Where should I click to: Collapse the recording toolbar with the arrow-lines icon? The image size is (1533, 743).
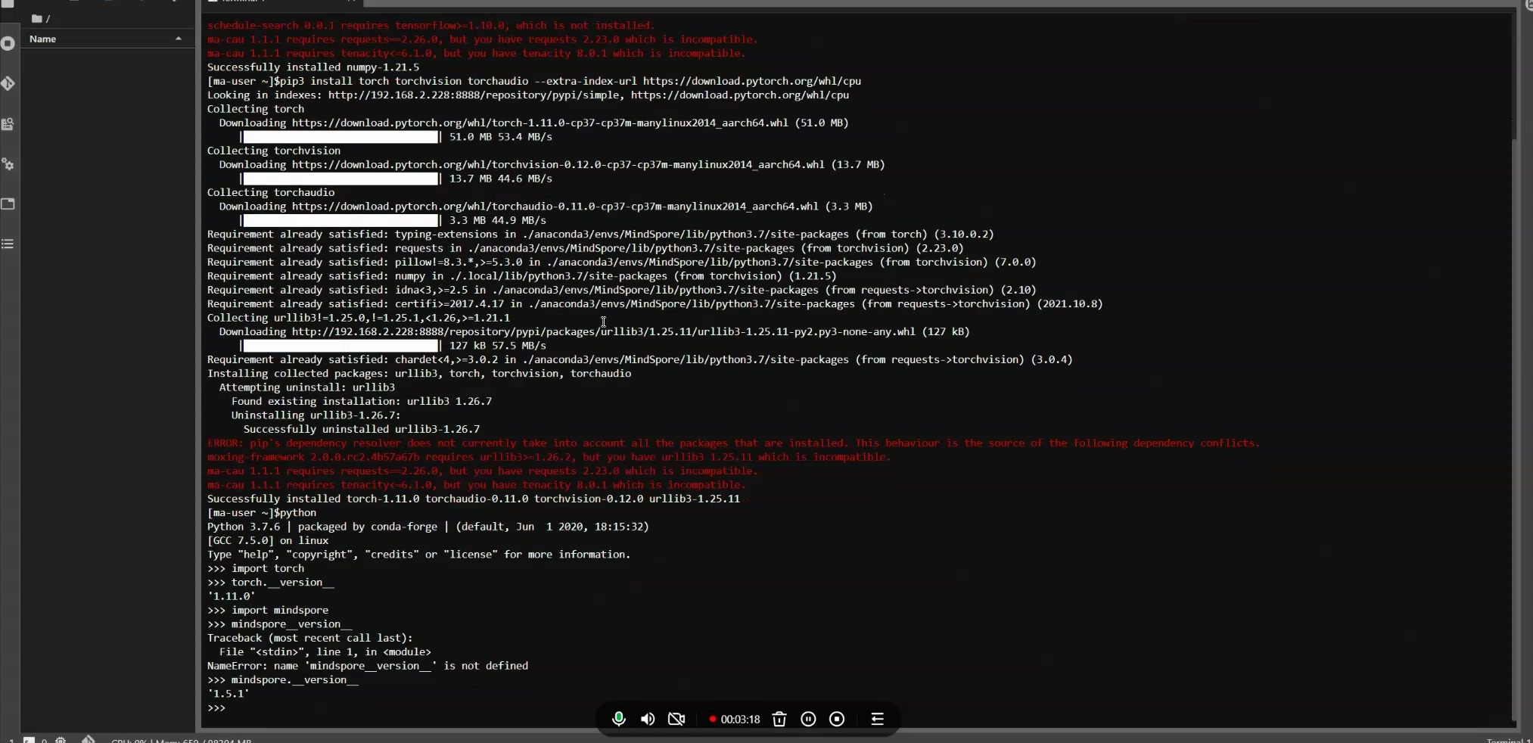878,719
